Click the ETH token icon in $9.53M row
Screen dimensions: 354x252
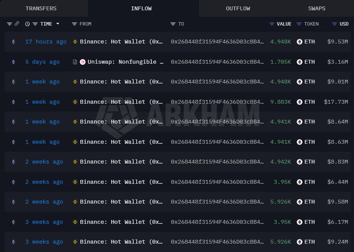(x=299, y=42)
